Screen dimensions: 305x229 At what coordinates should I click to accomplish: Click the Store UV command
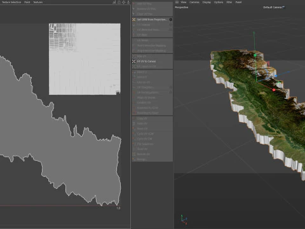click(152, 149)
